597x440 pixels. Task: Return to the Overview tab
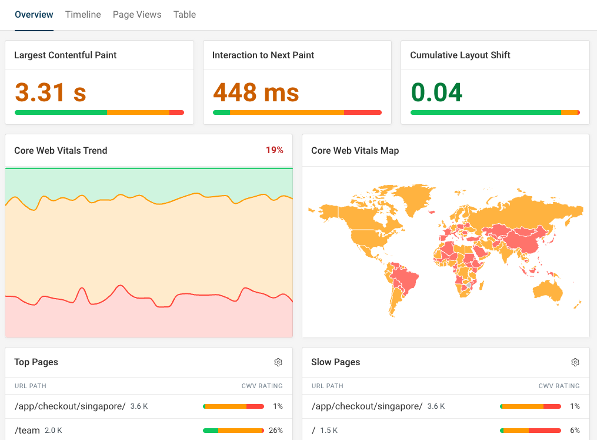(34, 14)
